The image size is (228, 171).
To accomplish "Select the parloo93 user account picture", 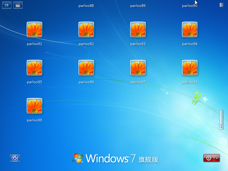I will tap(138, 30).
